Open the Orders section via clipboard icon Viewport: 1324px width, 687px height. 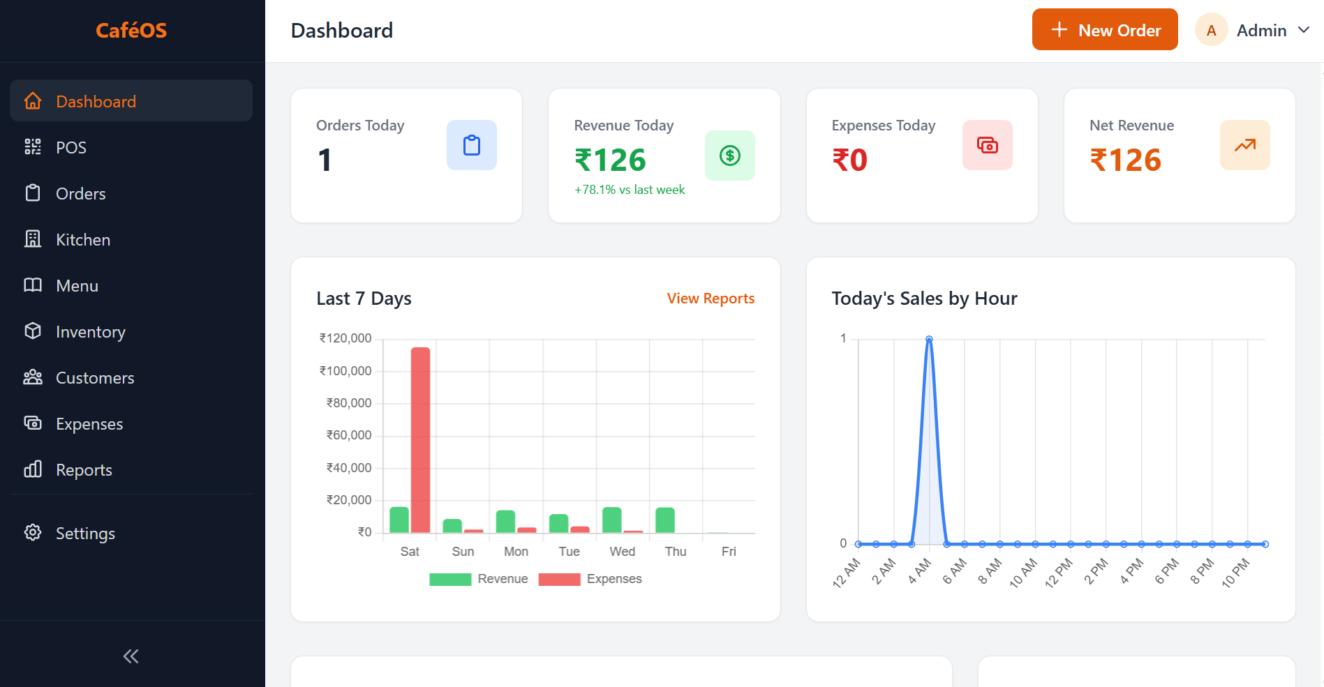coord(33,193)
